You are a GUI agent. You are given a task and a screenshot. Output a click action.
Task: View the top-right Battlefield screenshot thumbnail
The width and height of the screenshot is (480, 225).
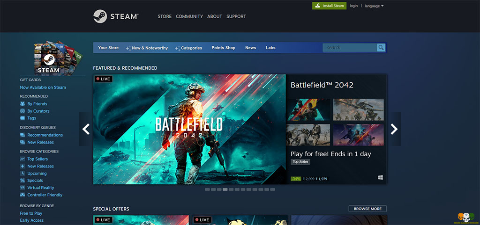(x=358, y=109)
